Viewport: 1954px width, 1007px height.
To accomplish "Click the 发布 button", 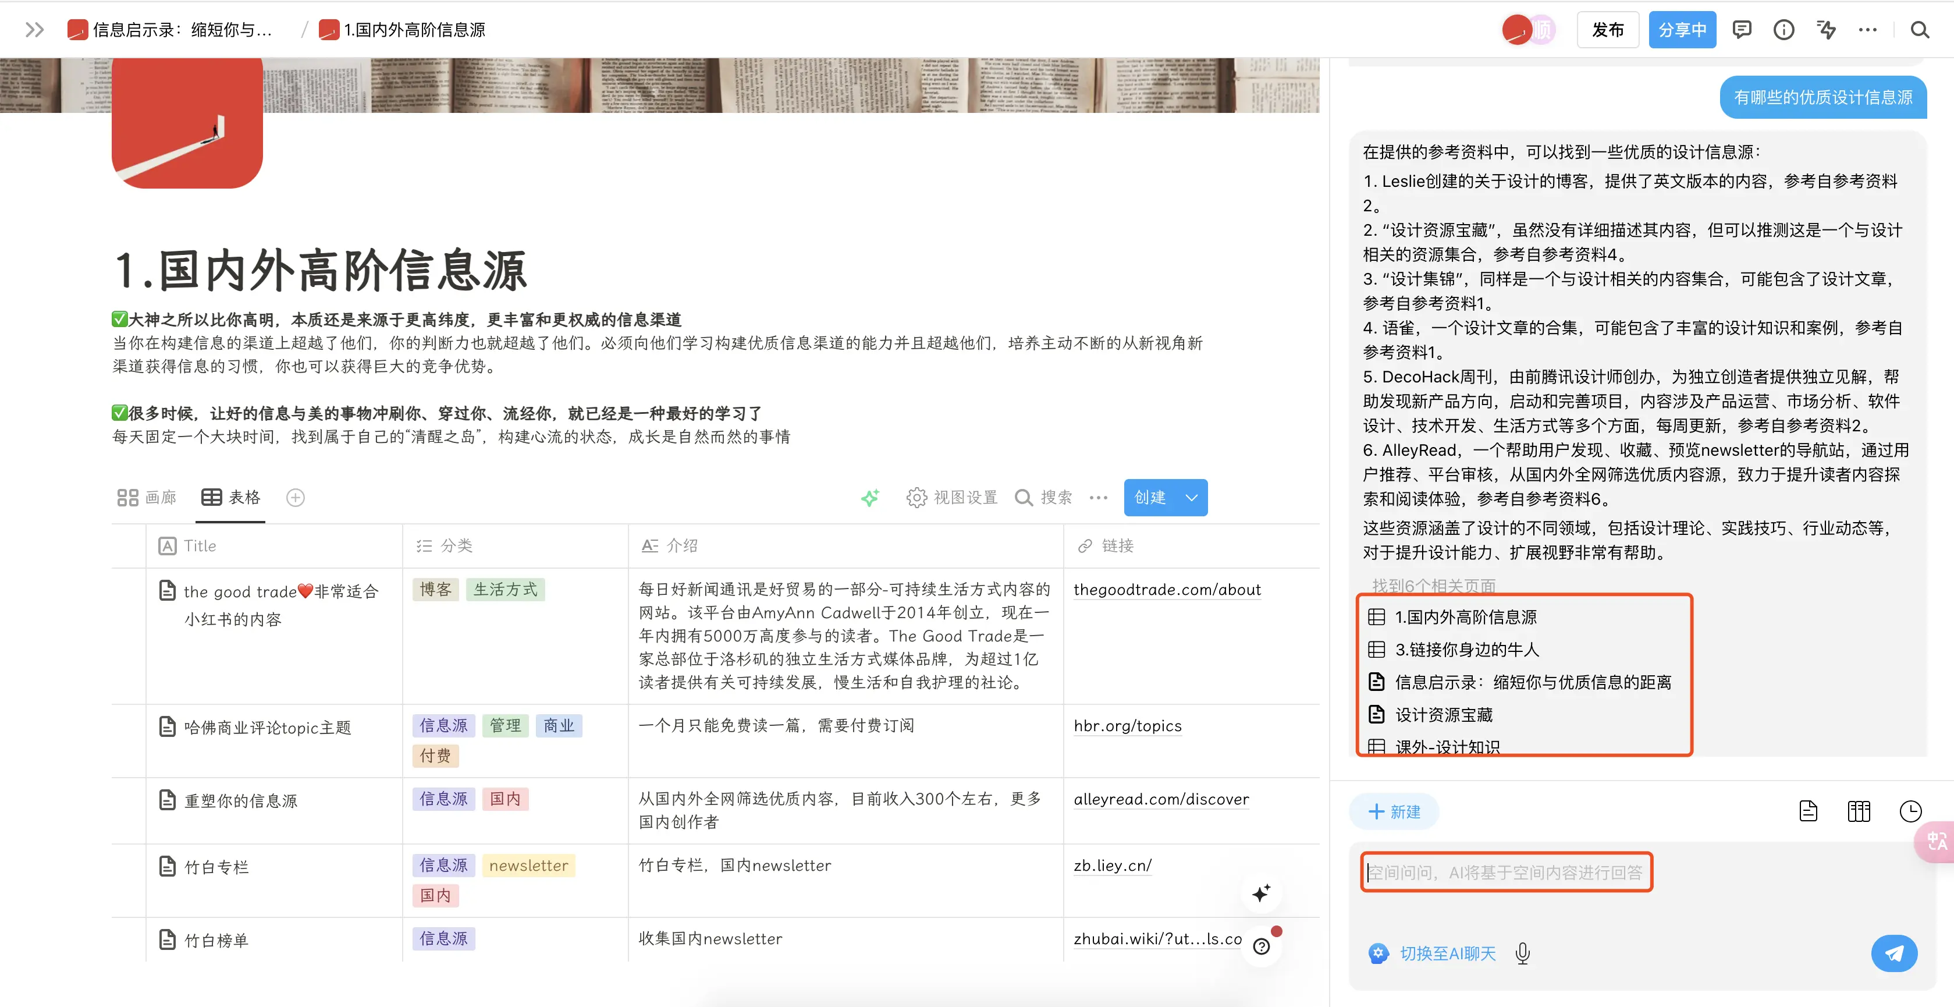I will (1607, 30).
